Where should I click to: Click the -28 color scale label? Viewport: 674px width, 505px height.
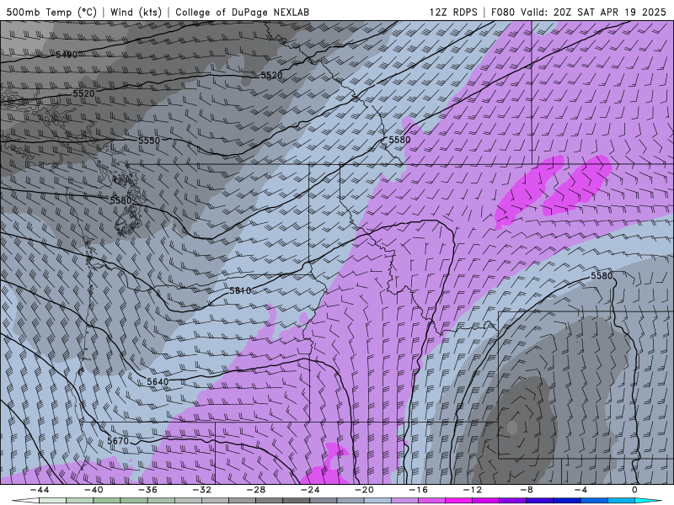pos(256,490)
